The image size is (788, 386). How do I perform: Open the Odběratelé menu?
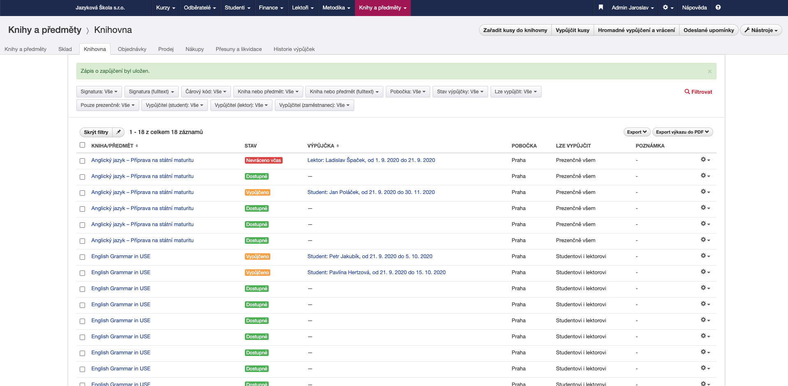200,7
